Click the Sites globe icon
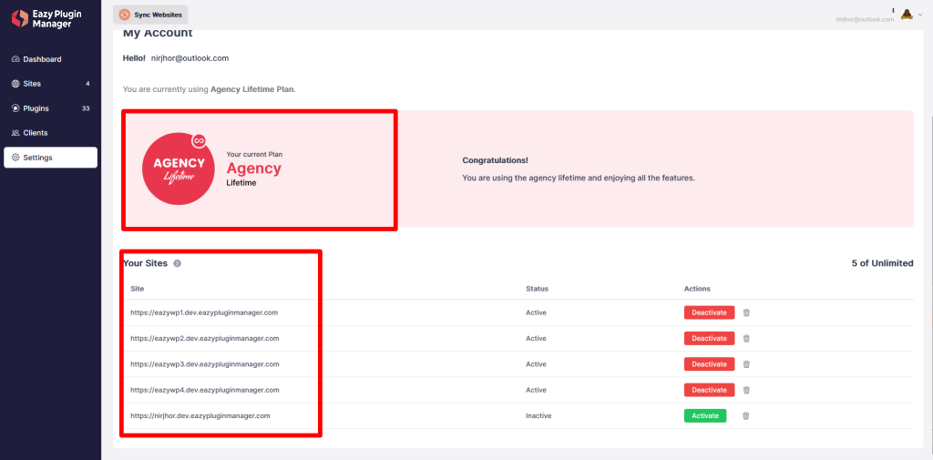This screenshot has width=933, height=460. tap(15, 84)
